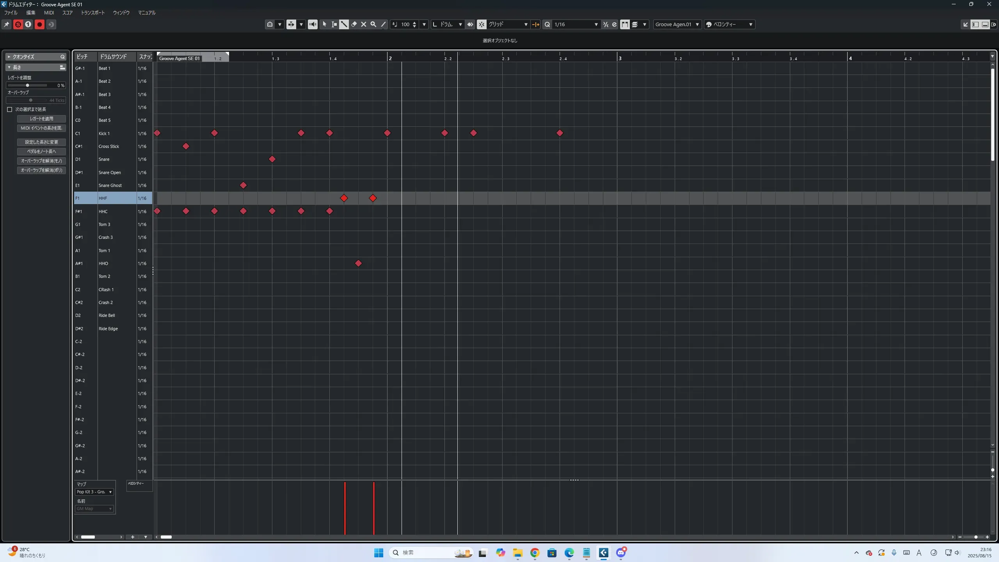Select the Line draw tool

coord(383,24)
